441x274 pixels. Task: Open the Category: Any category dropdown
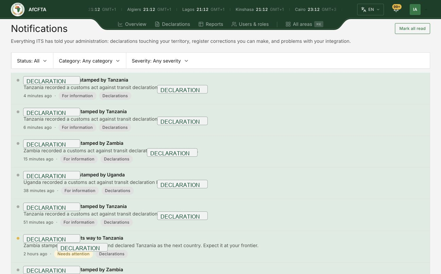89,61
